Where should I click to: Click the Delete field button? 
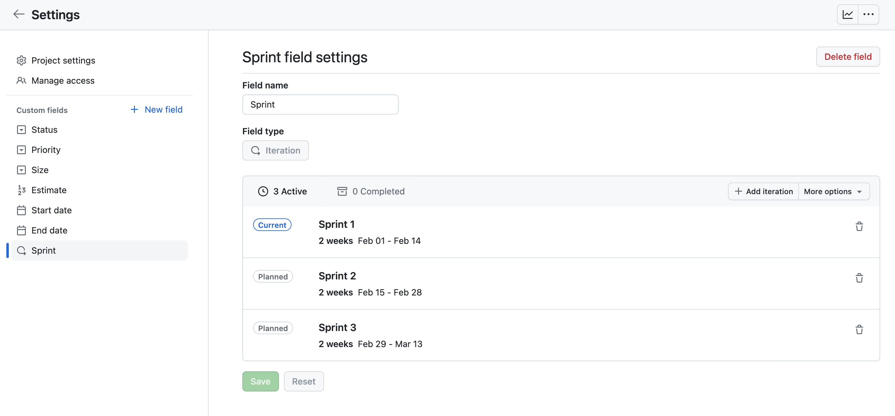click(x=848, y=57)
